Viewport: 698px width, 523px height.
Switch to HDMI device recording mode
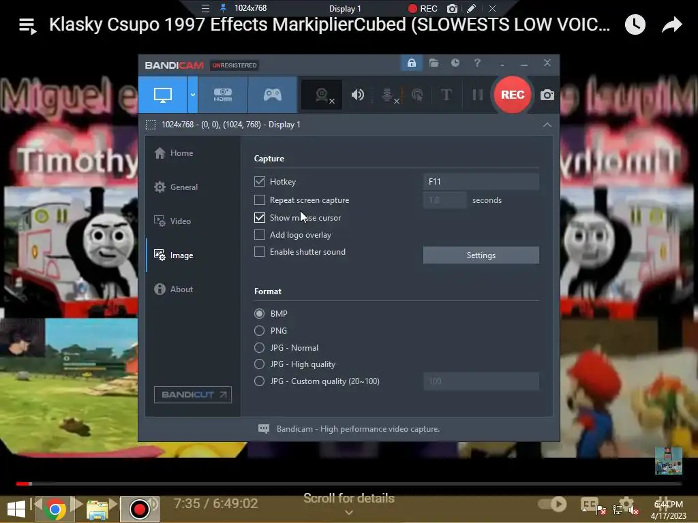pyautogui.click(x=223, y=95)
